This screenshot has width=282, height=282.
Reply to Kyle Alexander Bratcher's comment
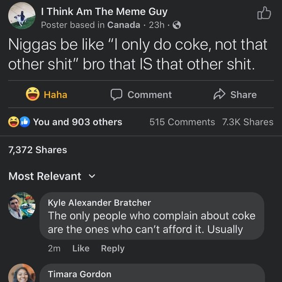[113, 248]
